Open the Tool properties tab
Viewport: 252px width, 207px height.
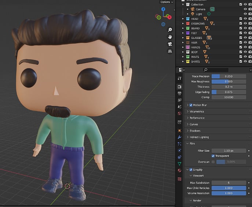[x=179, y=78]
